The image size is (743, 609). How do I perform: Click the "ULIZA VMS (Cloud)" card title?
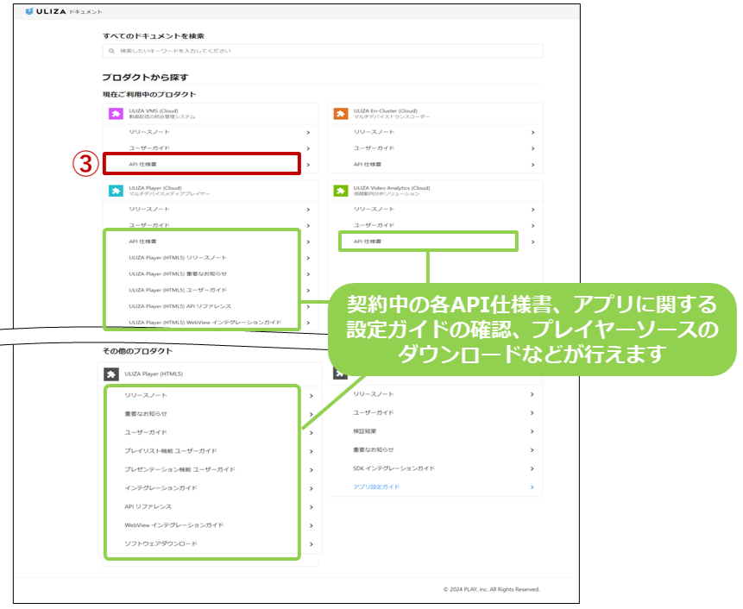[x=154, y=110]
